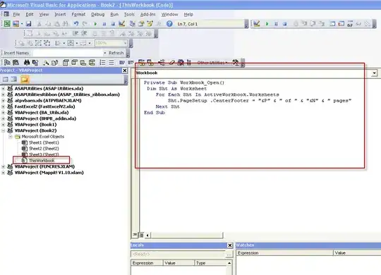The height and width of the screenshot is (275, 381).
Task: Expand the ASAPUtilities (ASAP Utilities.xla) project
Action: [x=3, y=89]
